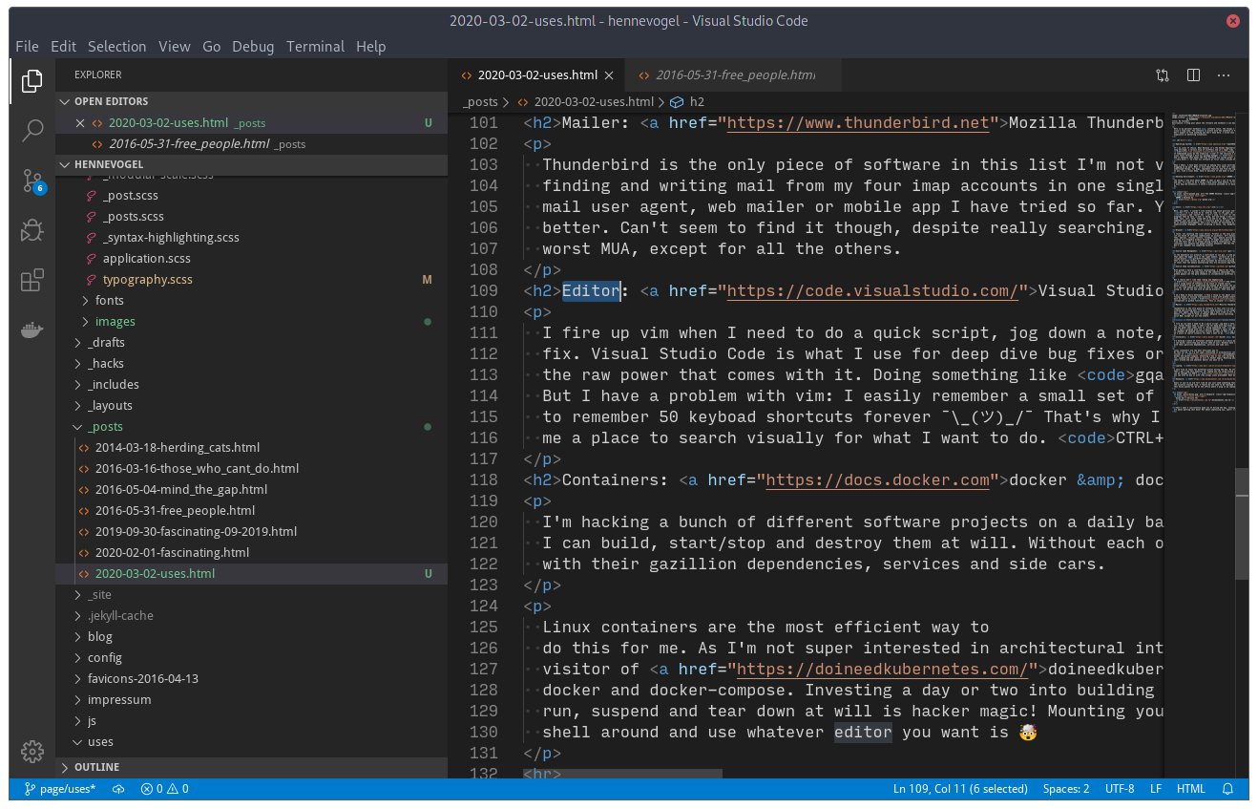Viewport: 1258px width, 809px height.
Task: Open the Manage gear icon
Action: (32, 752)
